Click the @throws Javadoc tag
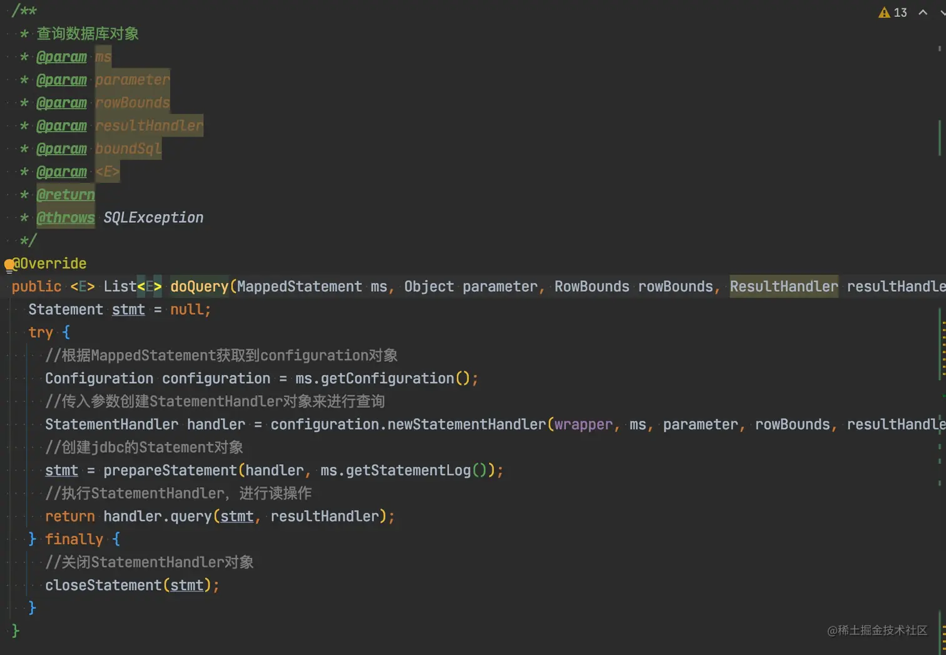Image resolution: width=946 pixels, height=655 pixels. (66, 218)
